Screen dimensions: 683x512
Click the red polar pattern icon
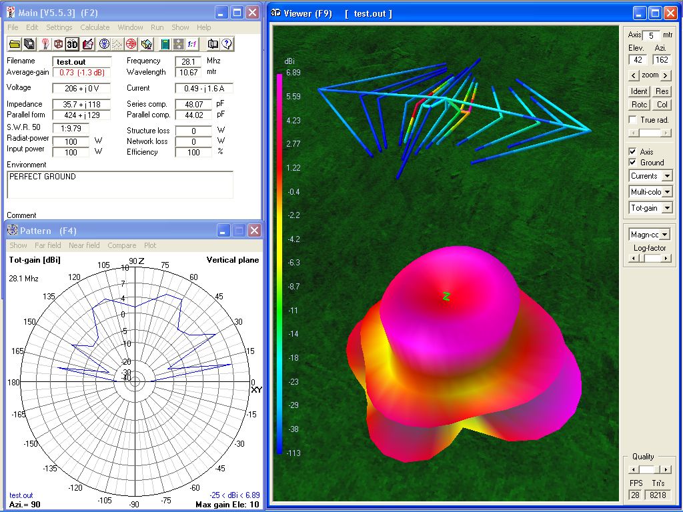(x=131, y=44)
